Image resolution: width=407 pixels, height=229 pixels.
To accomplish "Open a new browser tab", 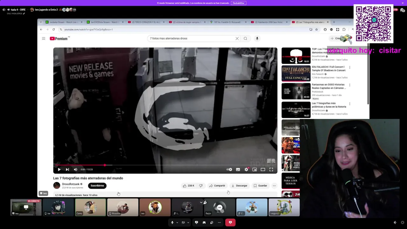I will click(334, 22).
